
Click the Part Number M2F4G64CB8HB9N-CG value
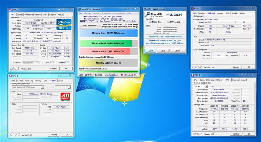coord(219,98)
